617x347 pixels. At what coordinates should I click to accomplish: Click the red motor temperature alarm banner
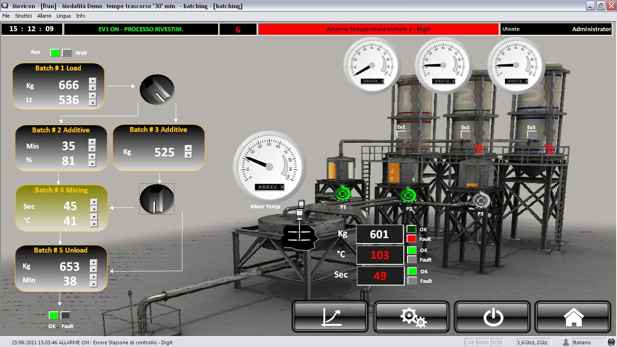[379, 29]
